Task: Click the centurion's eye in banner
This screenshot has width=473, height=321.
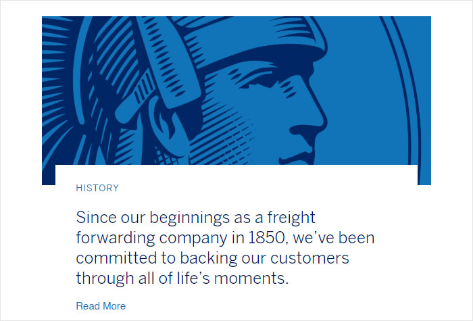Action: (261, 80)
